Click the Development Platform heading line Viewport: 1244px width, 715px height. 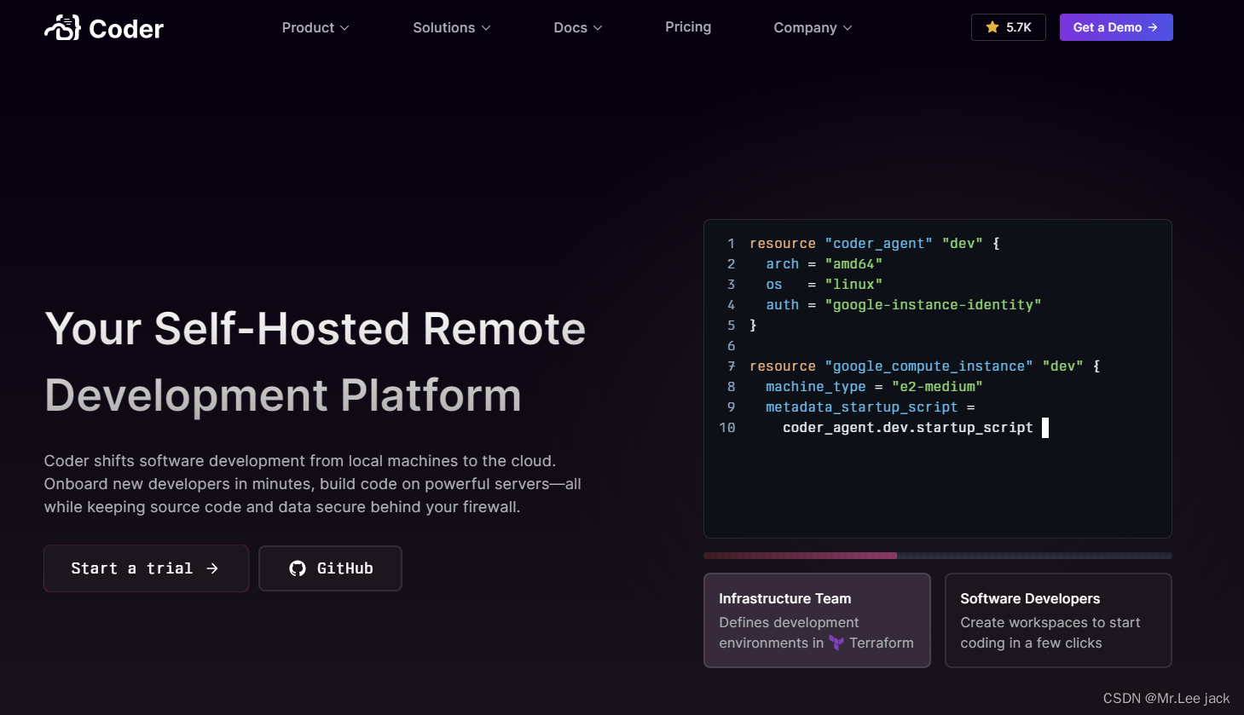point(283,395)
